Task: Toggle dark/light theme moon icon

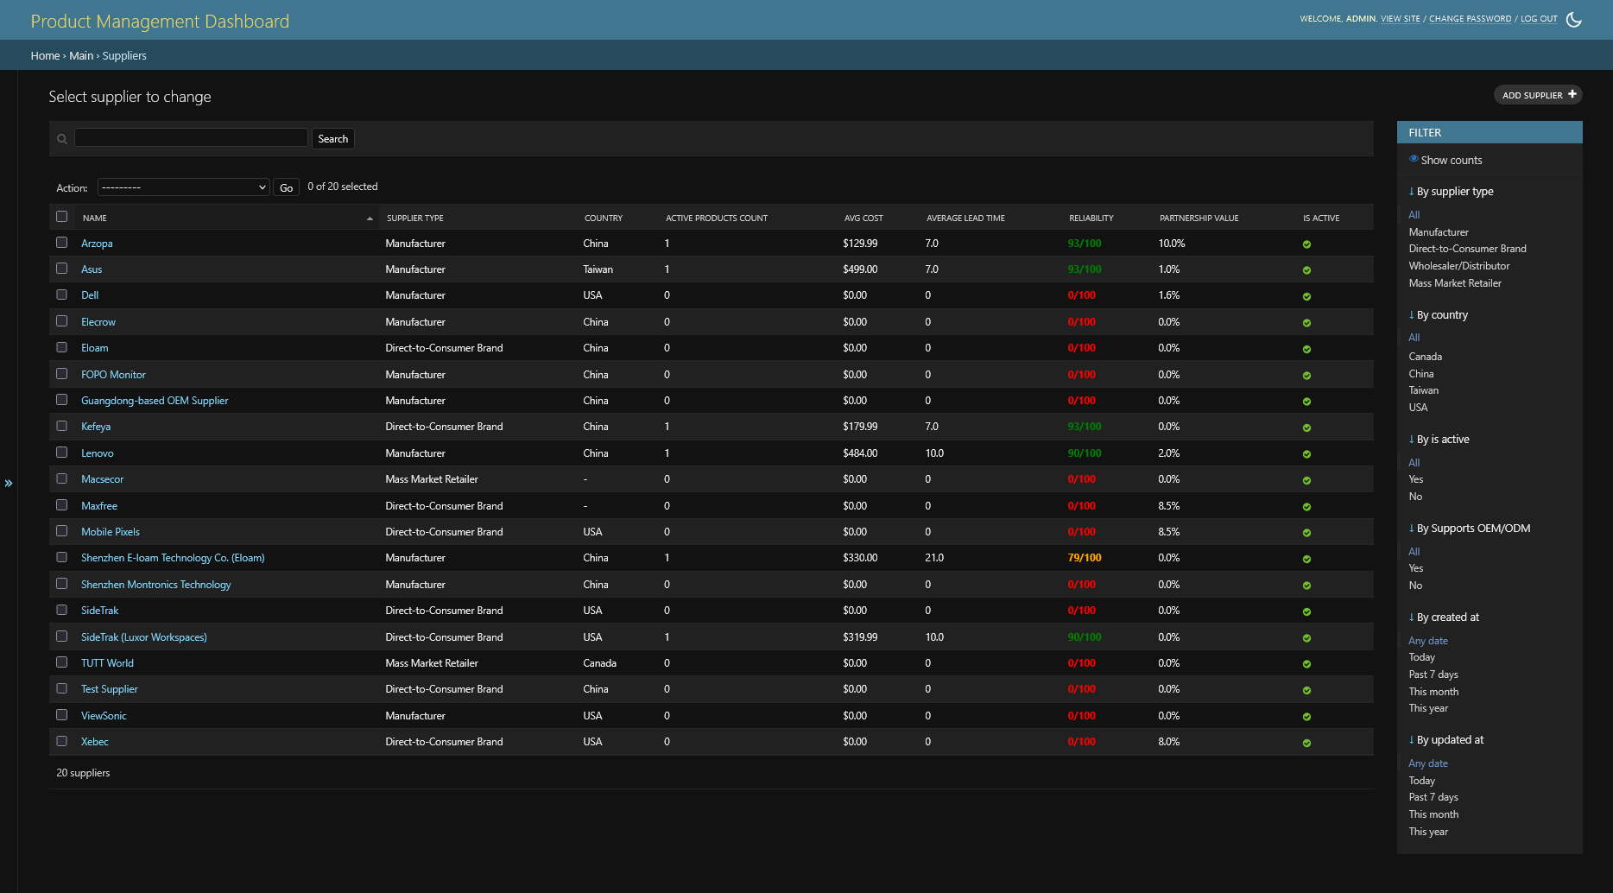Action: [x=1574, y=19]
